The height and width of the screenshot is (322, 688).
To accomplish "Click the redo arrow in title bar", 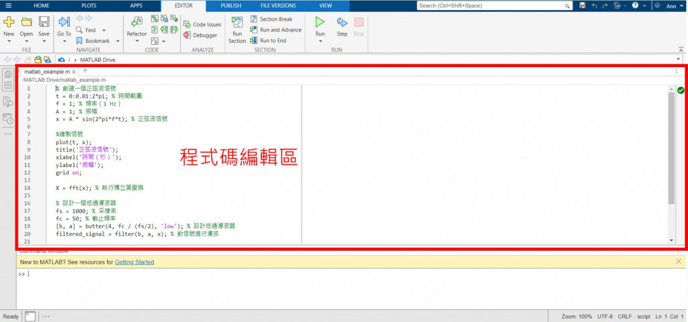I will [605, 5].
